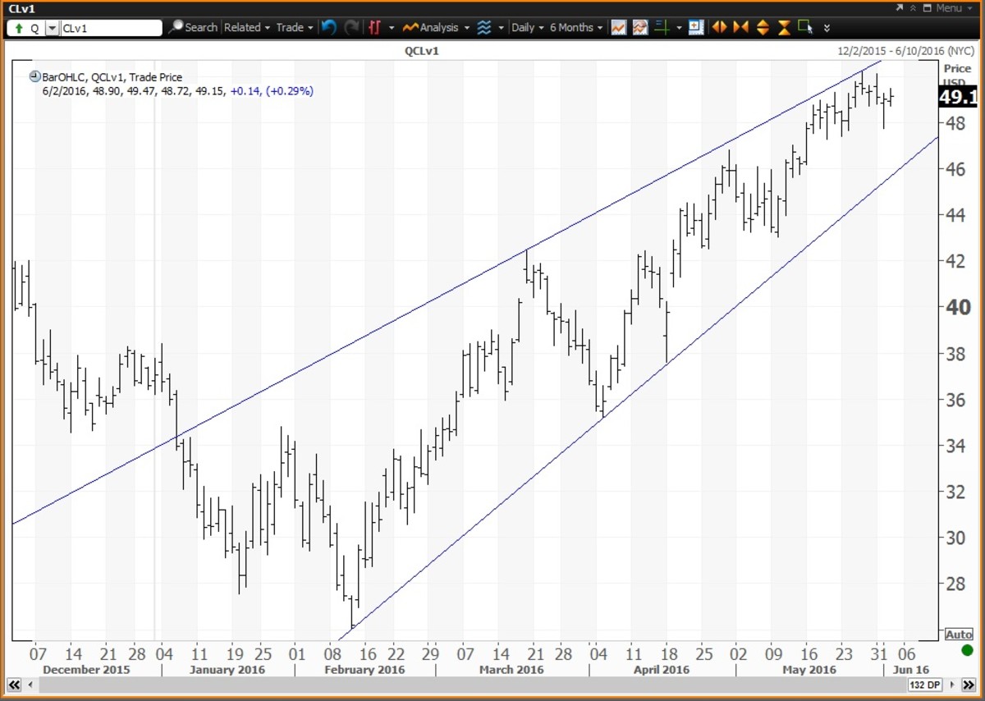
Task: Click the BarOHLC series legend icon
Action: tap(35, 77)
